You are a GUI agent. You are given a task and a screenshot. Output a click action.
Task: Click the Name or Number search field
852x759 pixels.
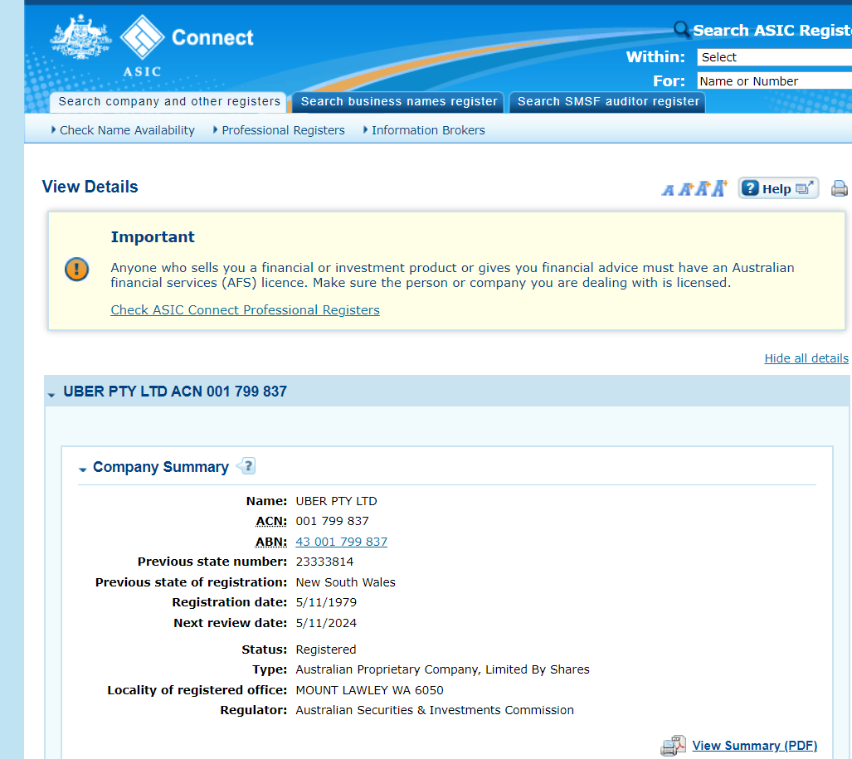click(x=774, y=81)
